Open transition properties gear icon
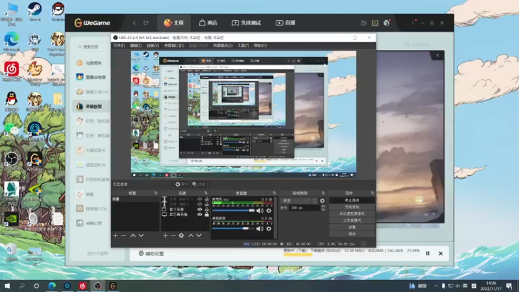519x292 pixels. 322,201
